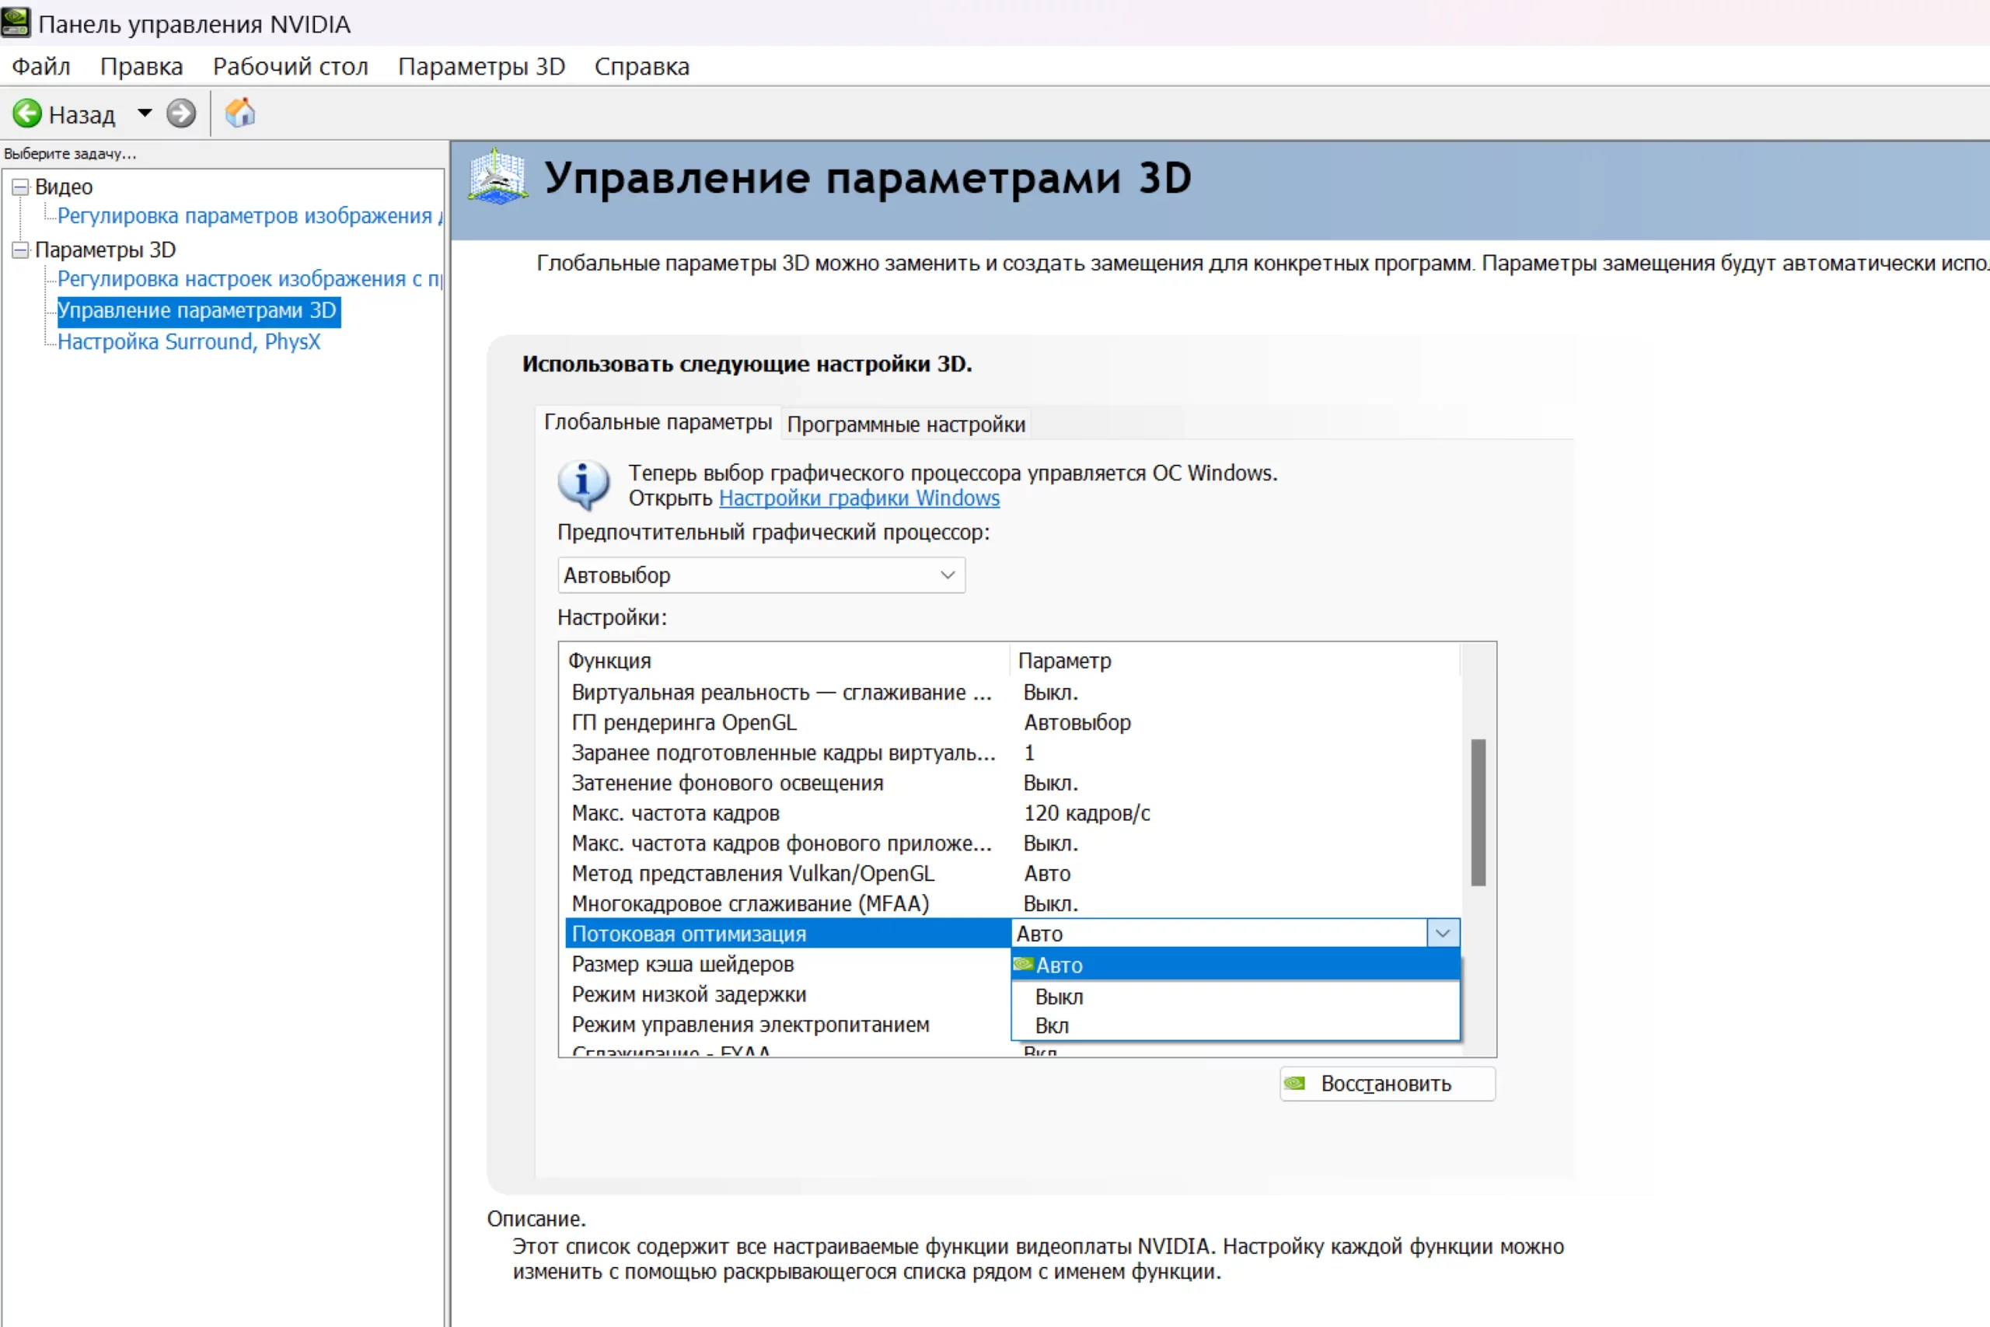
Task: Select Выкл in the open dropdown
Action: (x=1059, y=997)
